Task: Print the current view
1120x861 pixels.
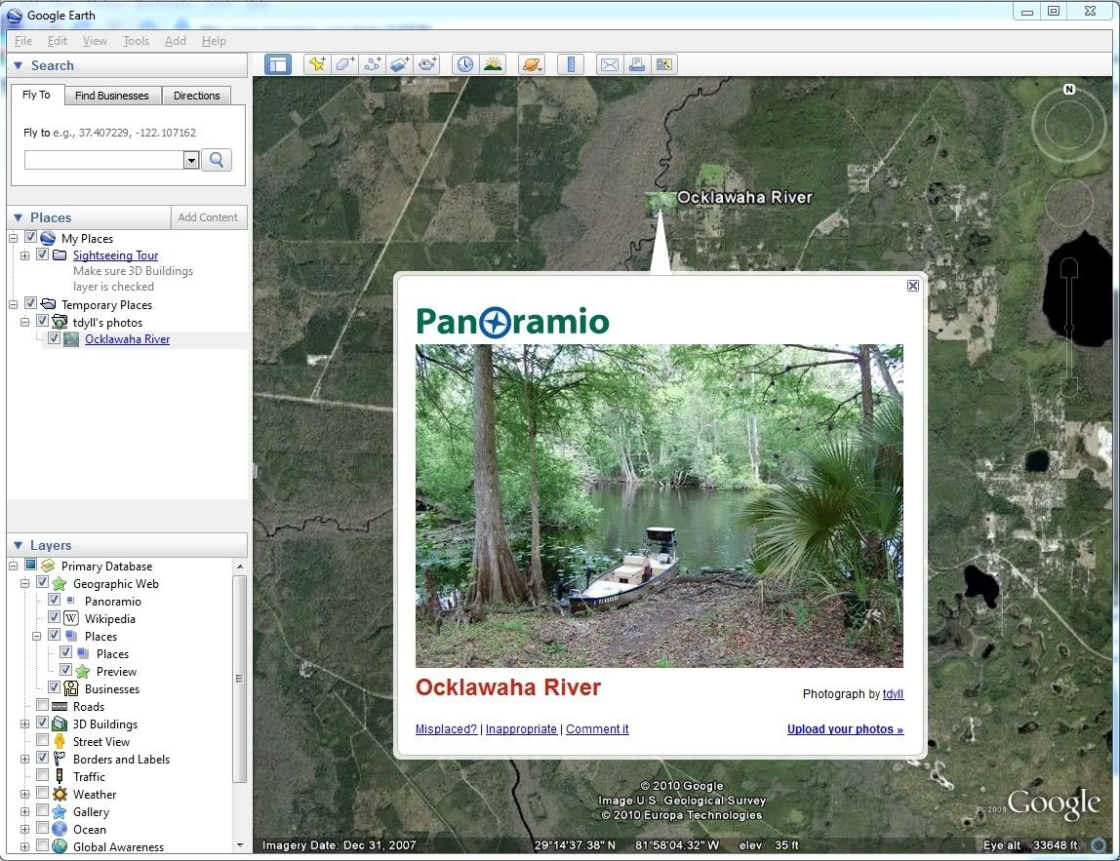Action: coord(636,64)
